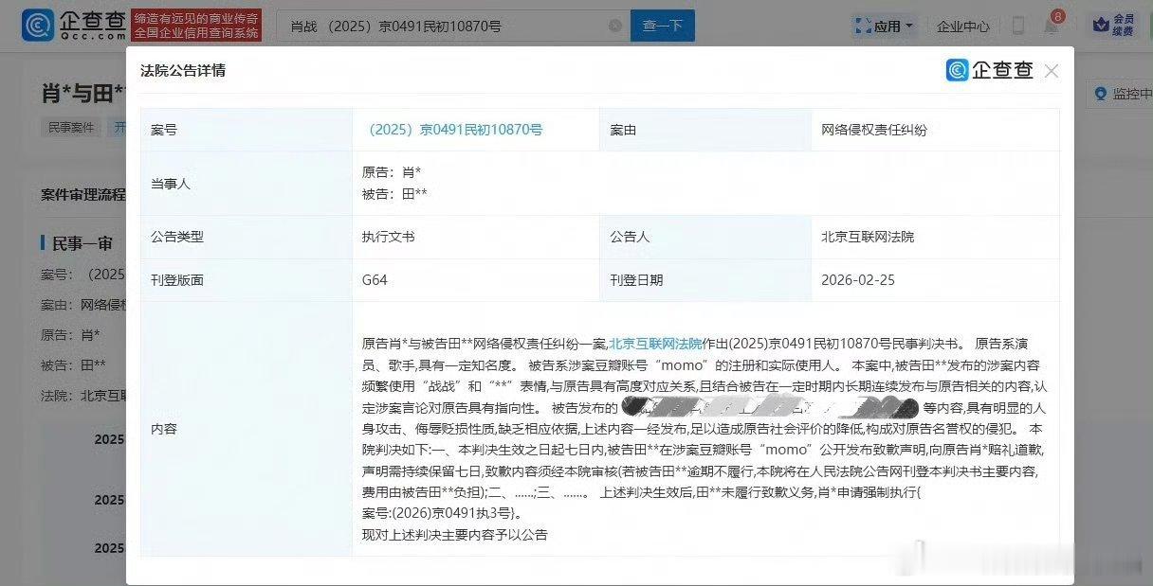Open the 北京互联网法院 link in content
1153x586 pixels.
pyautogui.click(x=655, y=343)
